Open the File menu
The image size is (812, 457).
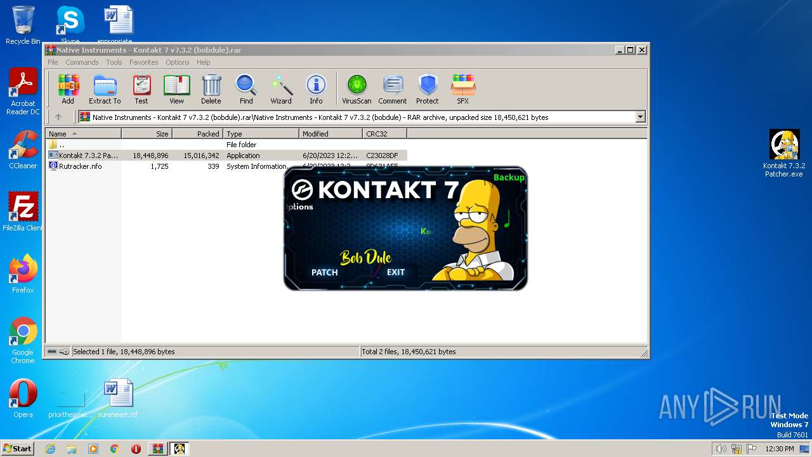click(53, 62)
